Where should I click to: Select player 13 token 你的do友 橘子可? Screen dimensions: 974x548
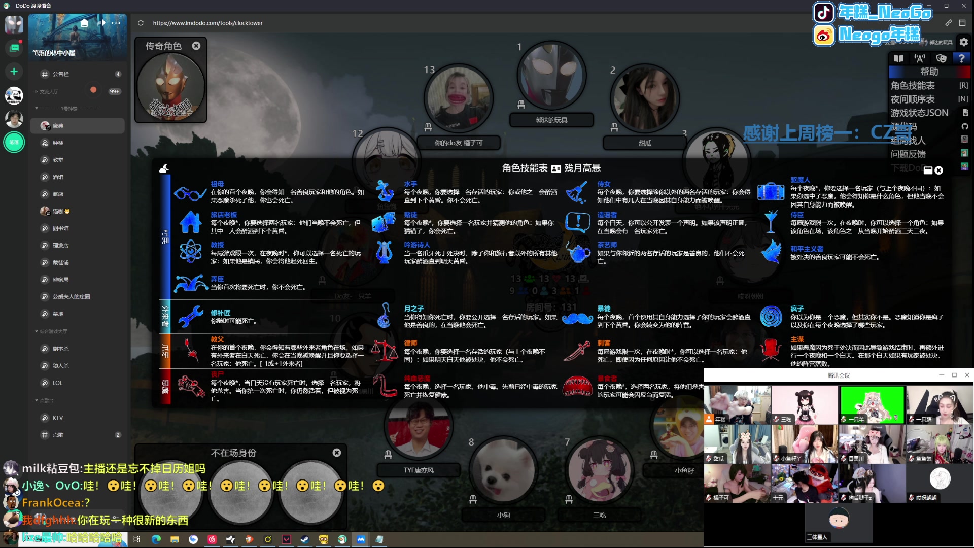459,98
